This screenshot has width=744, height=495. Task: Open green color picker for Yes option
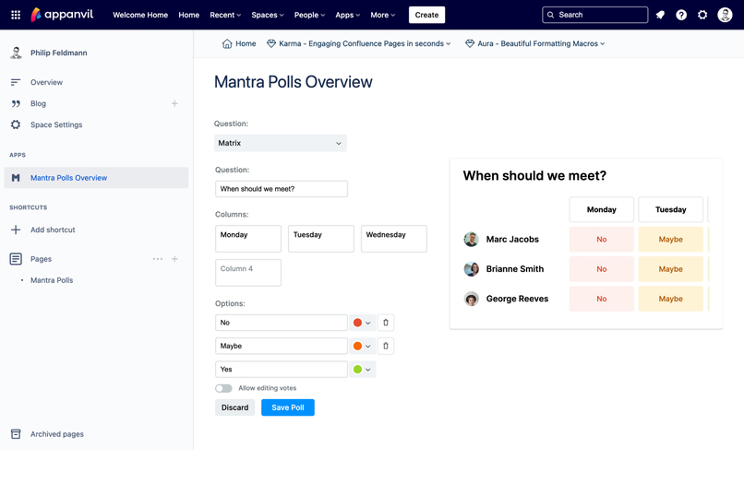[362, 369]
